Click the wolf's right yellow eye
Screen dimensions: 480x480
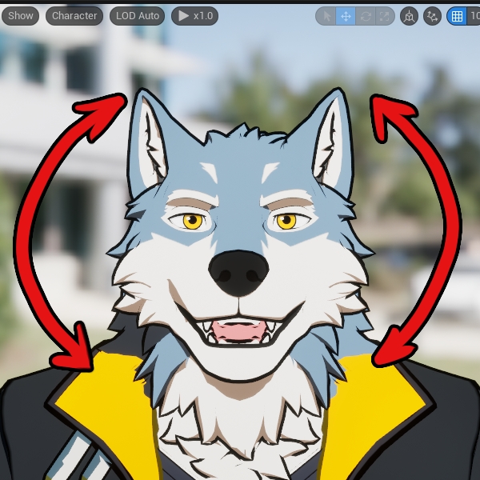[286, 220]
